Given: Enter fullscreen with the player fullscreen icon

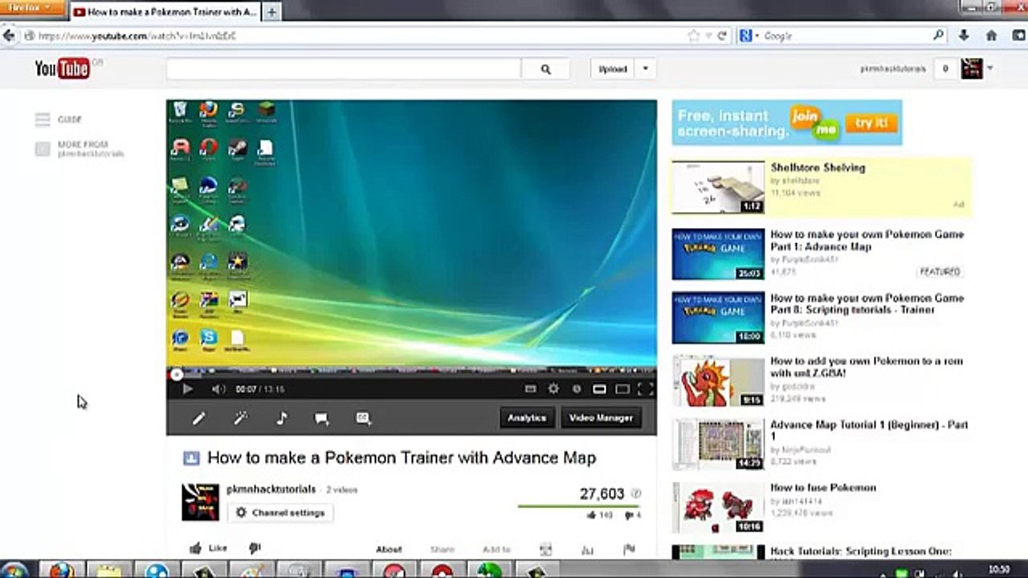Looking at the screenshot, I should click(x=646, y=389).
